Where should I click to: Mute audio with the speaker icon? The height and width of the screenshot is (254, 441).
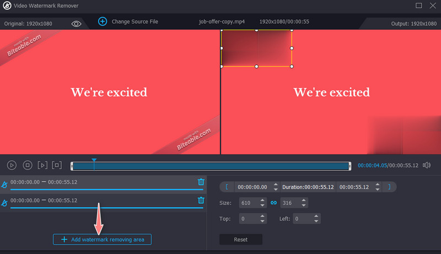click(426, 165)
